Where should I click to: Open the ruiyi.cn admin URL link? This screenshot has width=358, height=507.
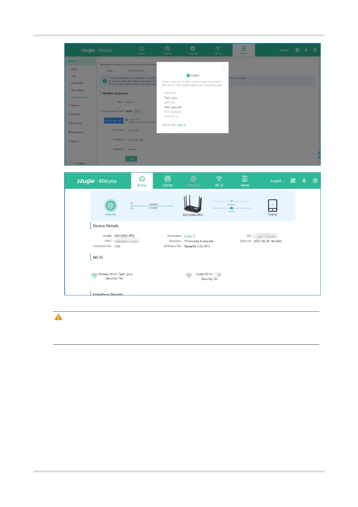(182, 125)
